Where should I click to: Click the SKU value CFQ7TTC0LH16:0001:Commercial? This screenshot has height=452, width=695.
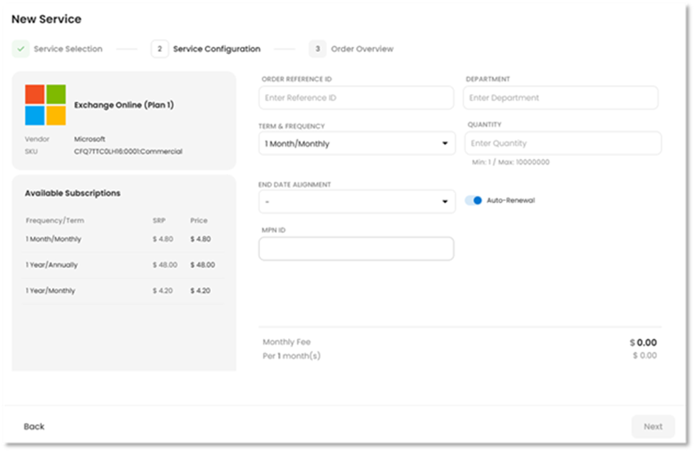128,152
